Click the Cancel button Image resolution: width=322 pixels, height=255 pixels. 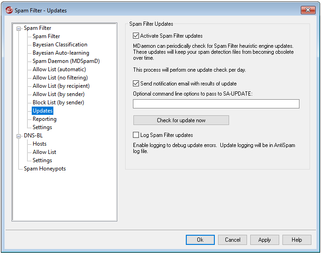point(232,240)
